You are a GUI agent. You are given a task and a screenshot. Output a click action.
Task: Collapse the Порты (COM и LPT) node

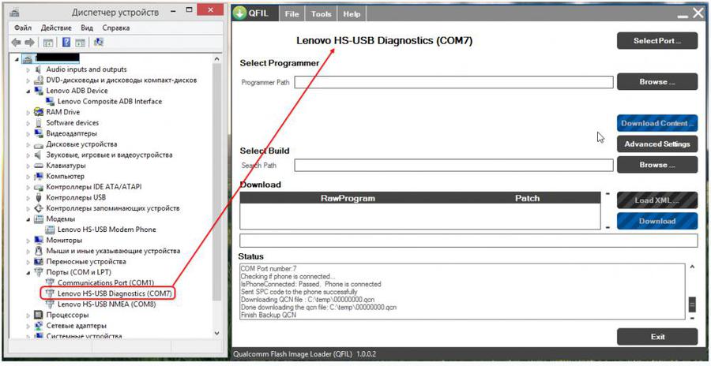(28, 273)
